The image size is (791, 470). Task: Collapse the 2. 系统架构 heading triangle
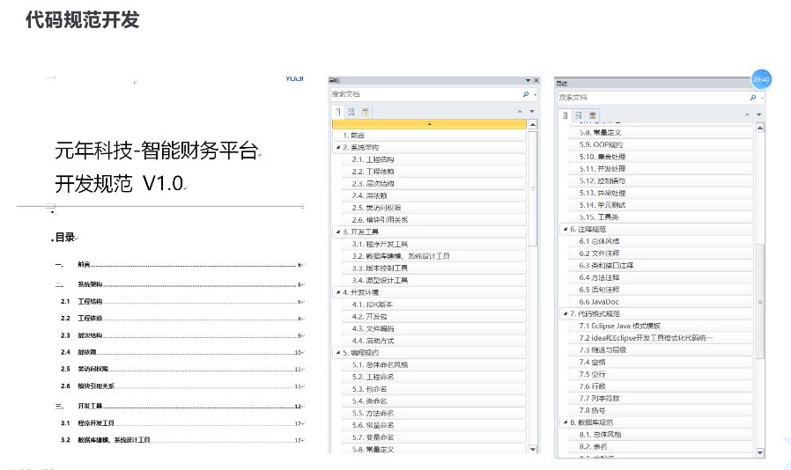click(x=338, y=147)
